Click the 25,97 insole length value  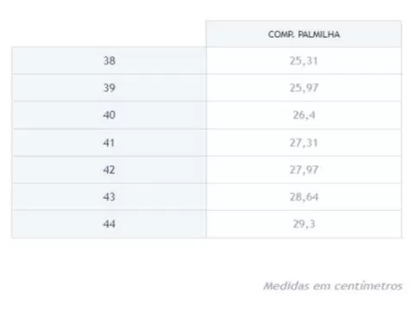click(x=304, y=88)
